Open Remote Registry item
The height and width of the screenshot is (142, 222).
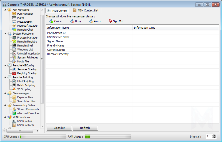pyautogui.click(x=27, y=42)
